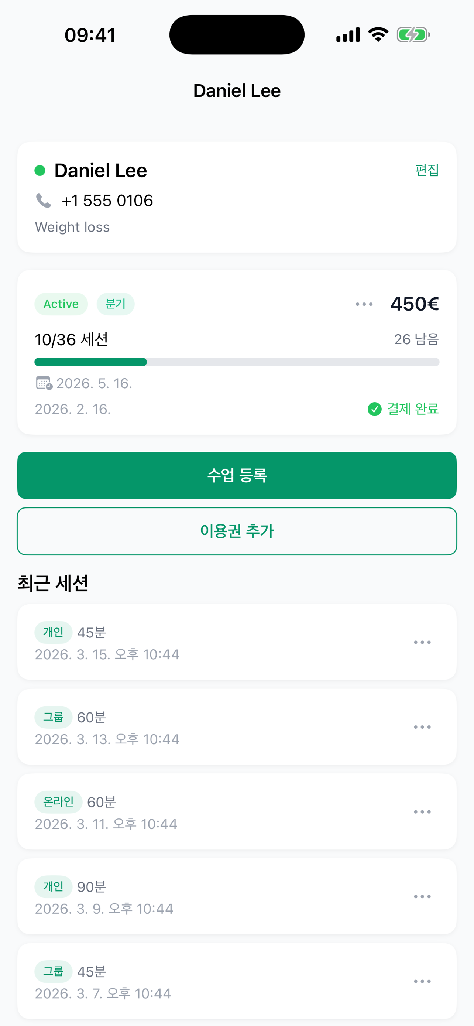The height and width of the screenshot is (1026, 474).
Task: Click the green status dot next to Daniel Lee
Action: [x=40, y=171]
